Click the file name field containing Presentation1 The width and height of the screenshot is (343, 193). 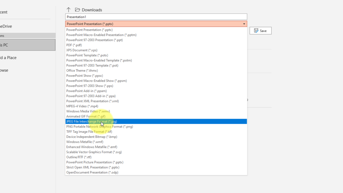click(156, 17)
